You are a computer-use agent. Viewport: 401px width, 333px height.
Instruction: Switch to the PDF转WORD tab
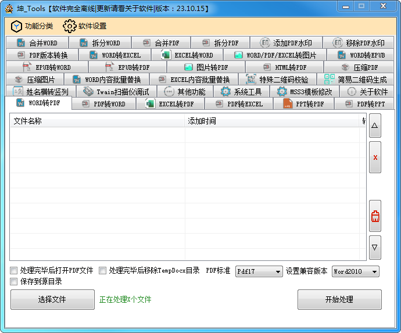click(x=104, y=104)
